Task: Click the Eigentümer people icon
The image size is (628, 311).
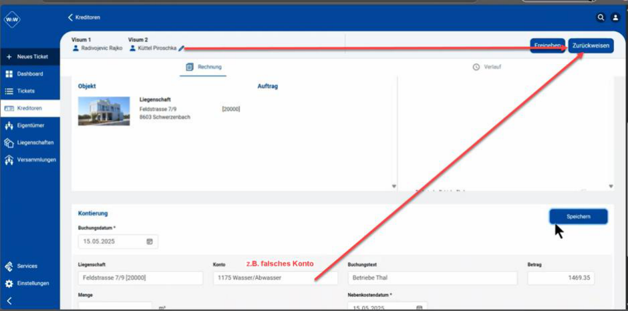Action: coord(9,125)
